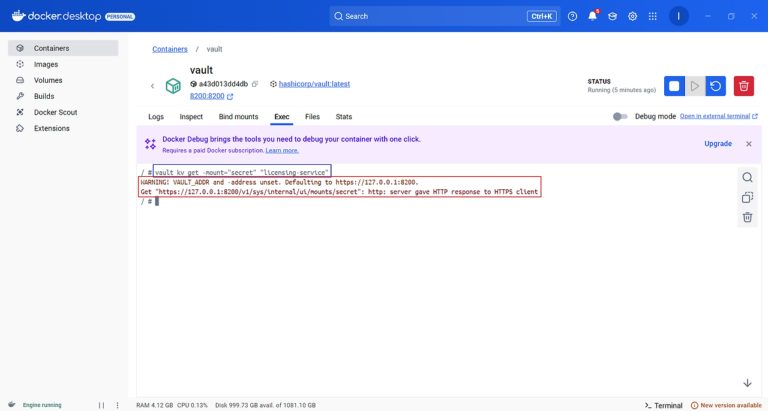Open the Extensions sidebar section
Image resolution: width=768 pixels, height=411 pixels.
[x=63, y=128]
